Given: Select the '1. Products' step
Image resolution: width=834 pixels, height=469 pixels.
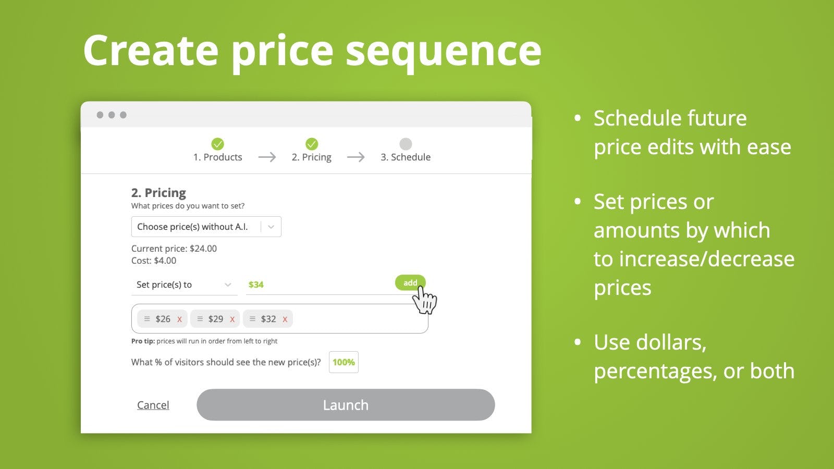Looking at the screenshot, I should point(218,157).
